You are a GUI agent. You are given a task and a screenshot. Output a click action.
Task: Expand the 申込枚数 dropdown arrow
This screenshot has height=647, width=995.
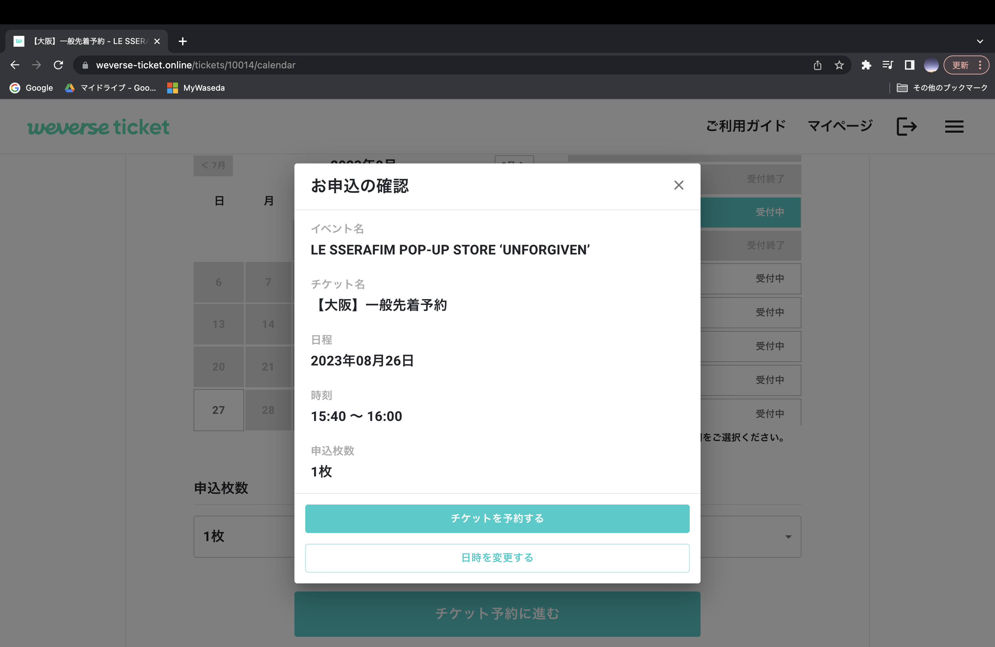[788, 537]
